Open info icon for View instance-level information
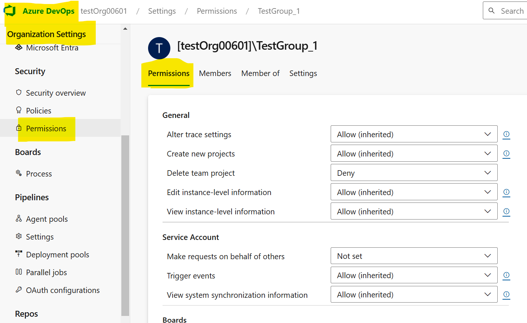 tap(506, 211)
